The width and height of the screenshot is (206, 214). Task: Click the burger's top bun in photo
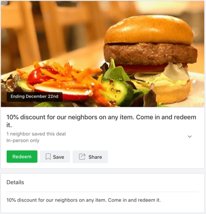pos(149,30)
